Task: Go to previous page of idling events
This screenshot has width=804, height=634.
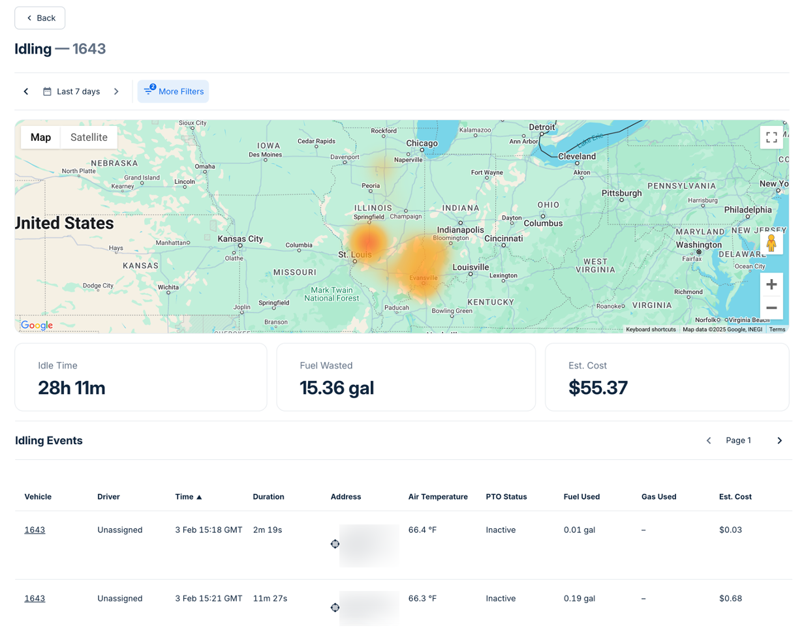Action: pyautogui.click(x=709, y=441)
